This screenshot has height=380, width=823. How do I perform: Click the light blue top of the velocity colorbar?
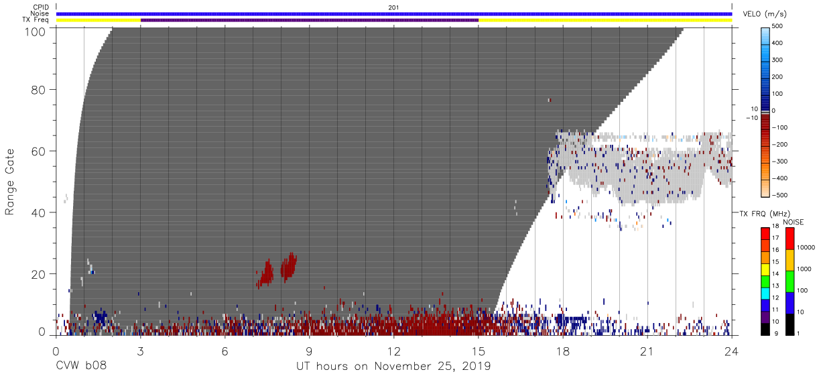765,37
